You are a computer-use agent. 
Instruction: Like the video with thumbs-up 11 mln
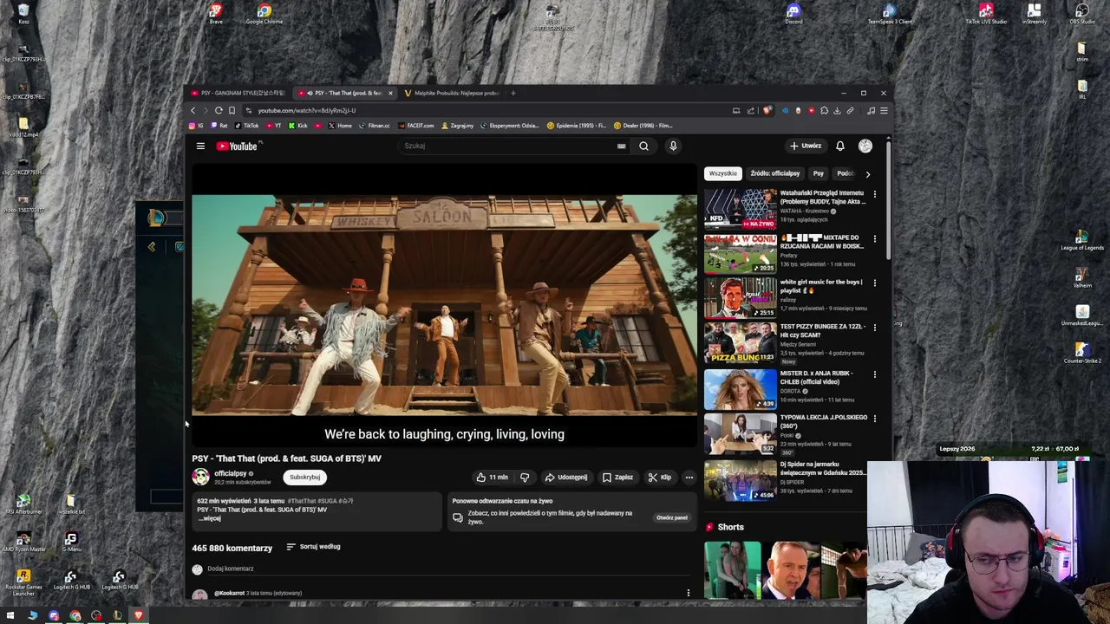pos(492,477)
